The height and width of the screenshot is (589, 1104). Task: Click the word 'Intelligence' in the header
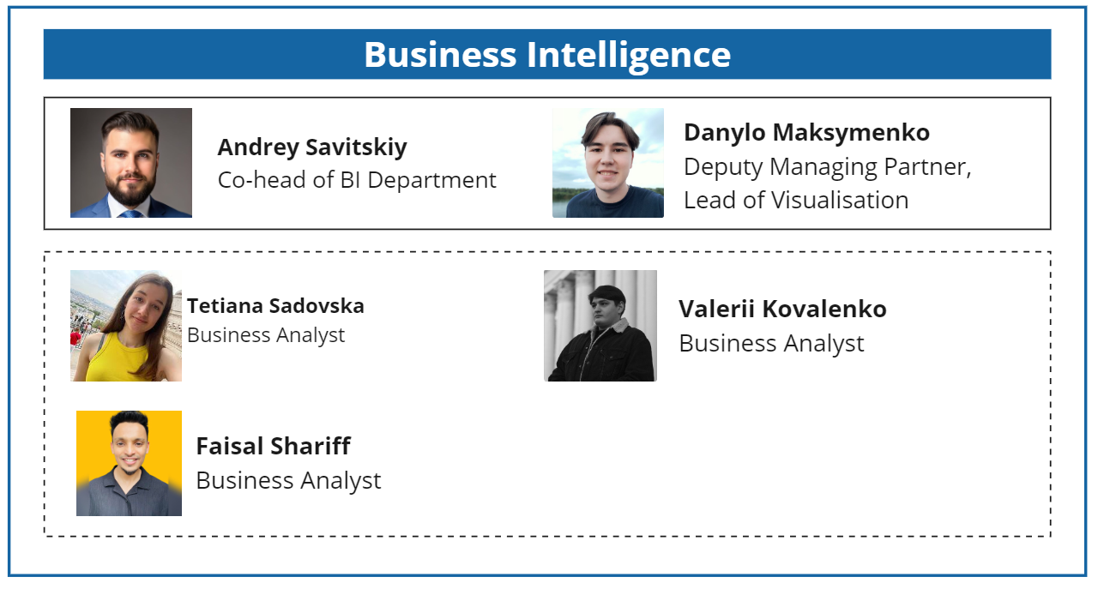(x=628, y=54)
